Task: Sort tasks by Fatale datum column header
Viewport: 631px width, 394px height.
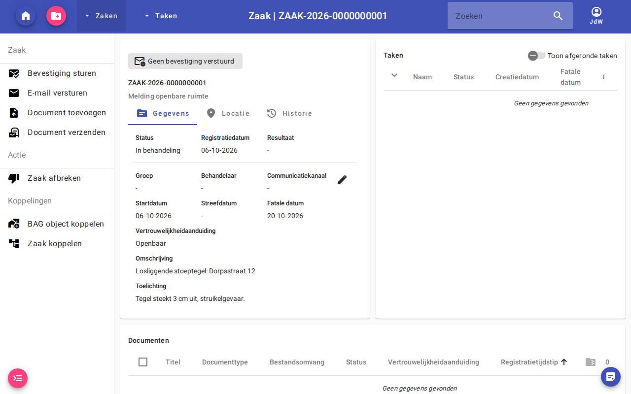Action: pos(570,77)
